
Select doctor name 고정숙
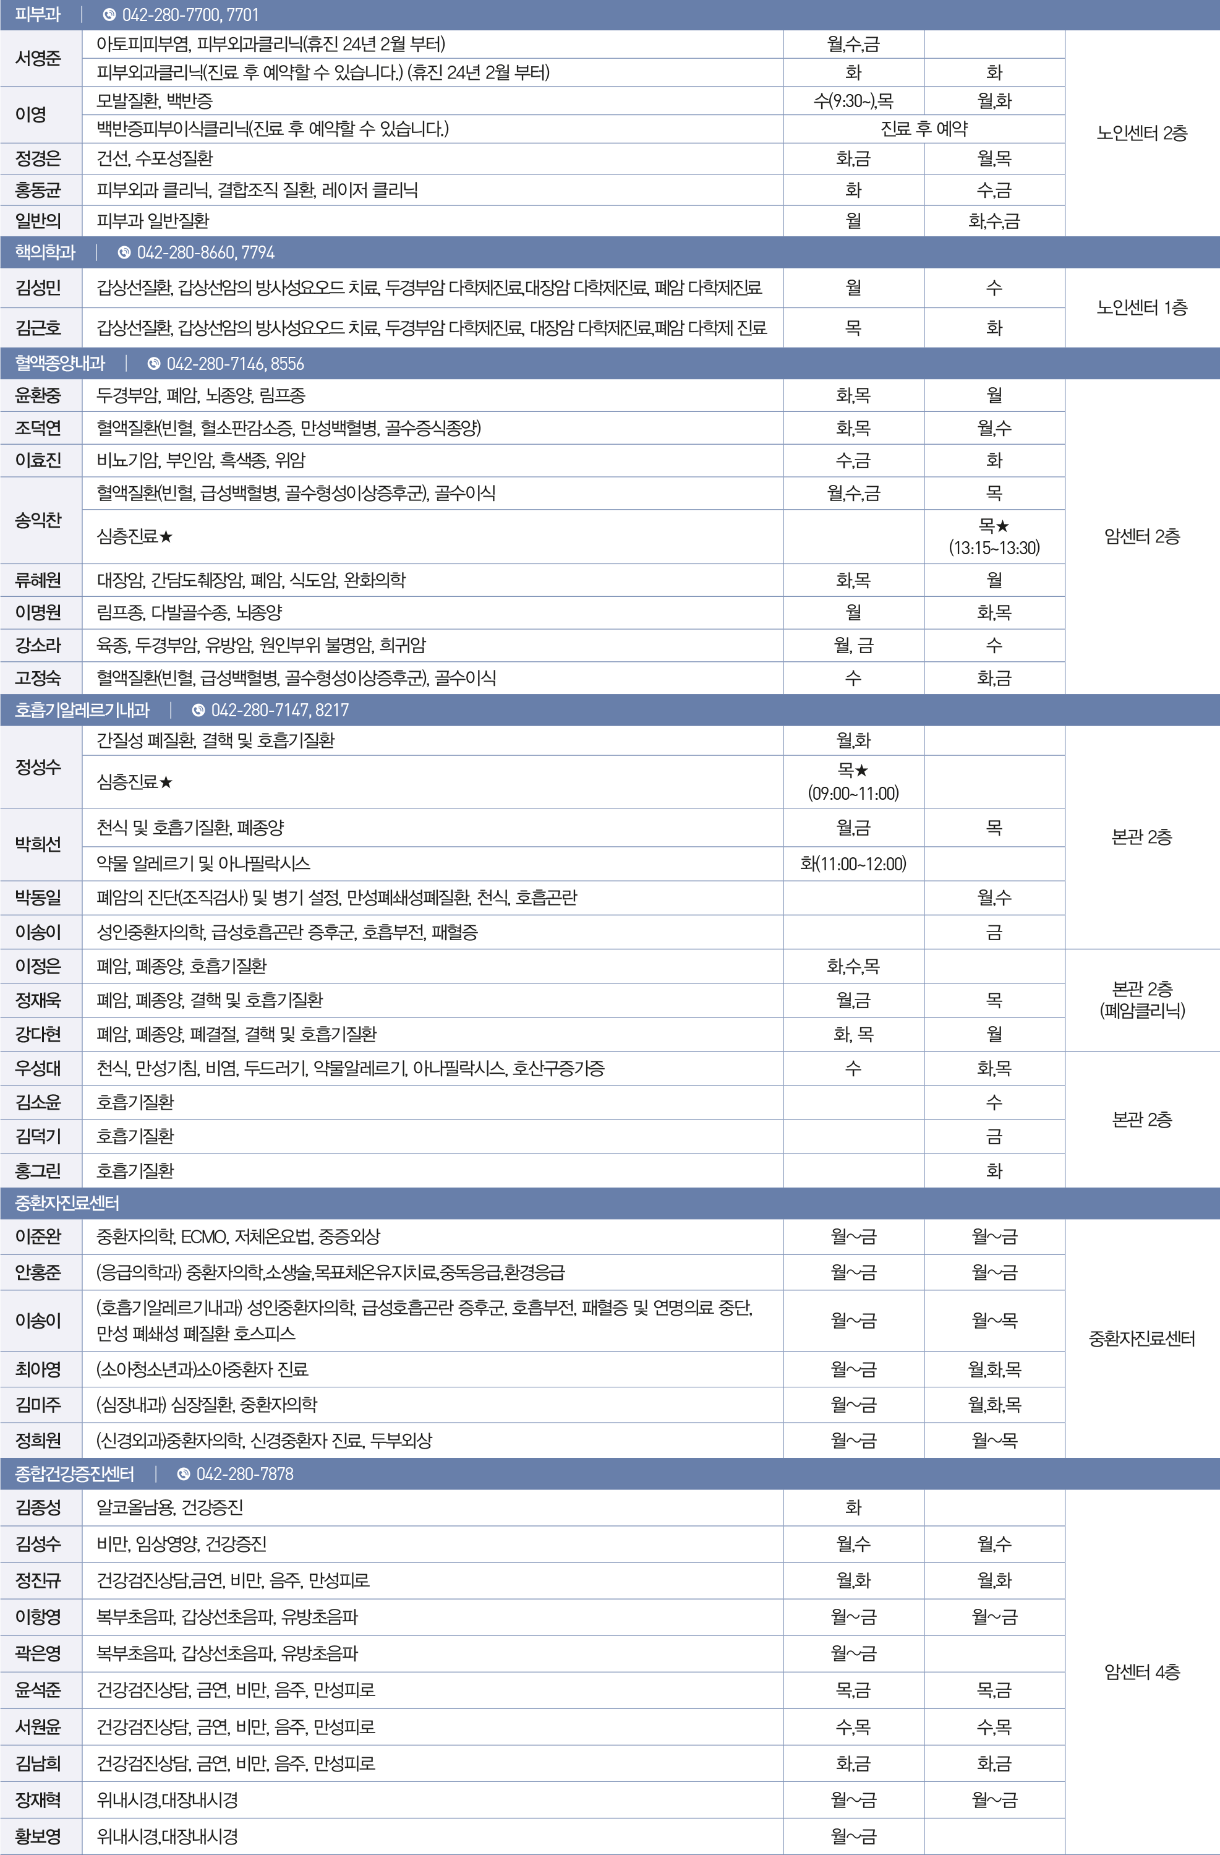pyautogui.click(x=38, y=677)
